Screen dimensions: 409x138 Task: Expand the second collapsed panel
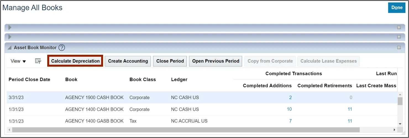click(x=10, y=37)
